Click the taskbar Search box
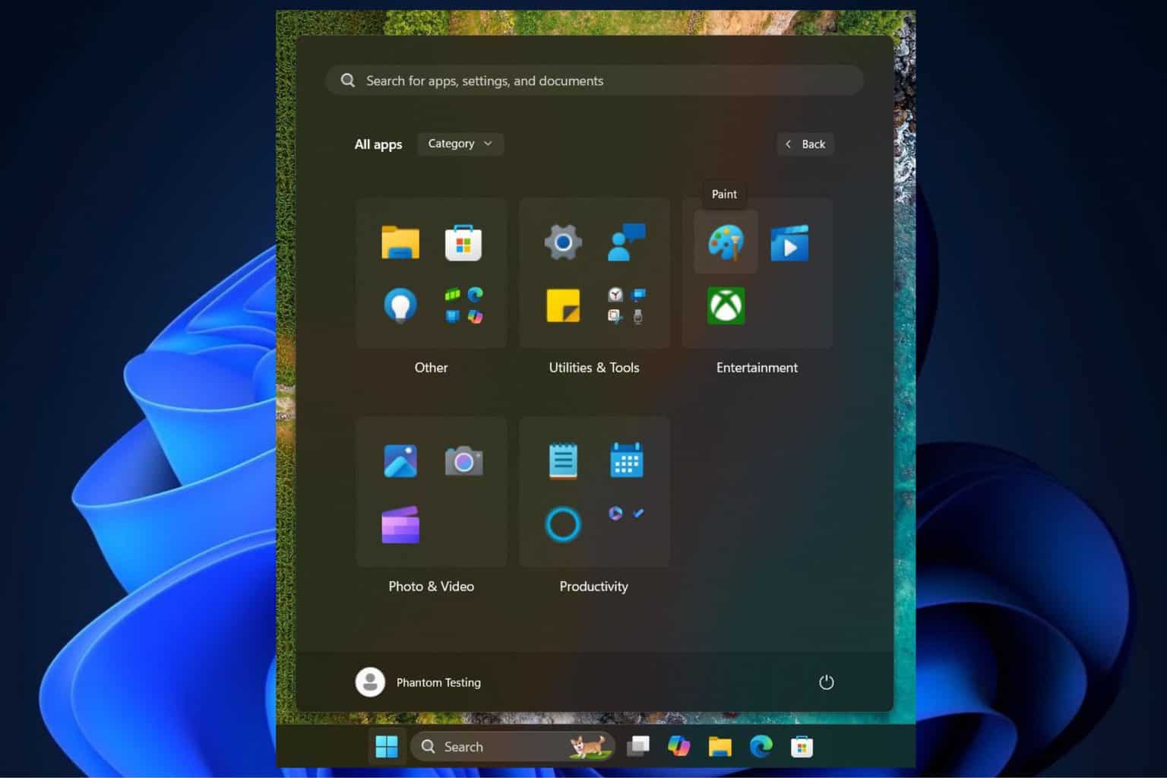The width and height of the screenshot is (1167, 778). pyautogui.click(x=513, y=747)
